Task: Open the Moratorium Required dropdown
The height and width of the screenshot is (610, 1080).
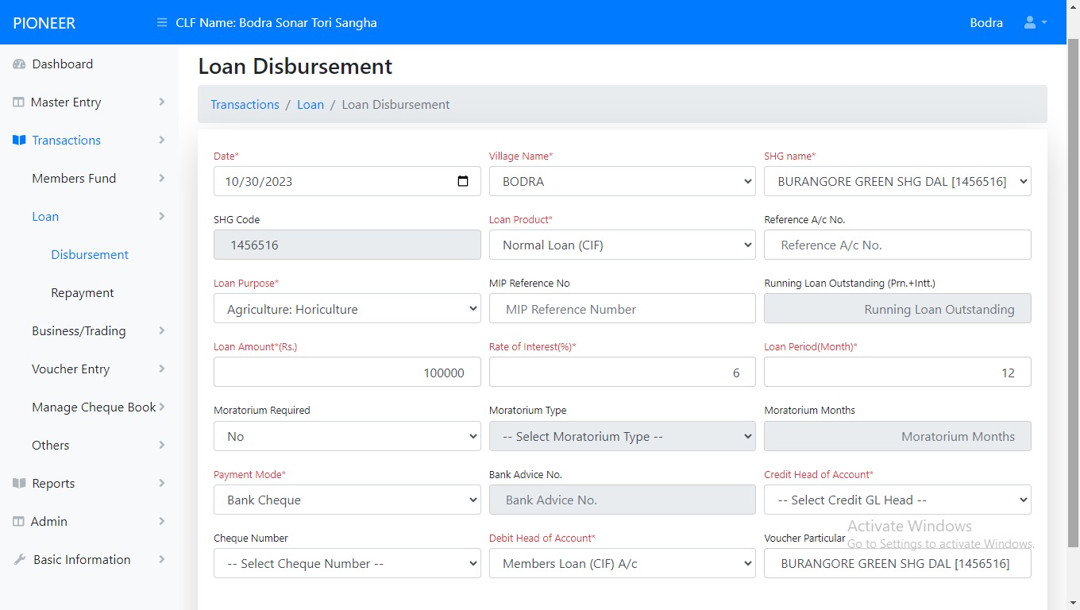Action: 347,436
